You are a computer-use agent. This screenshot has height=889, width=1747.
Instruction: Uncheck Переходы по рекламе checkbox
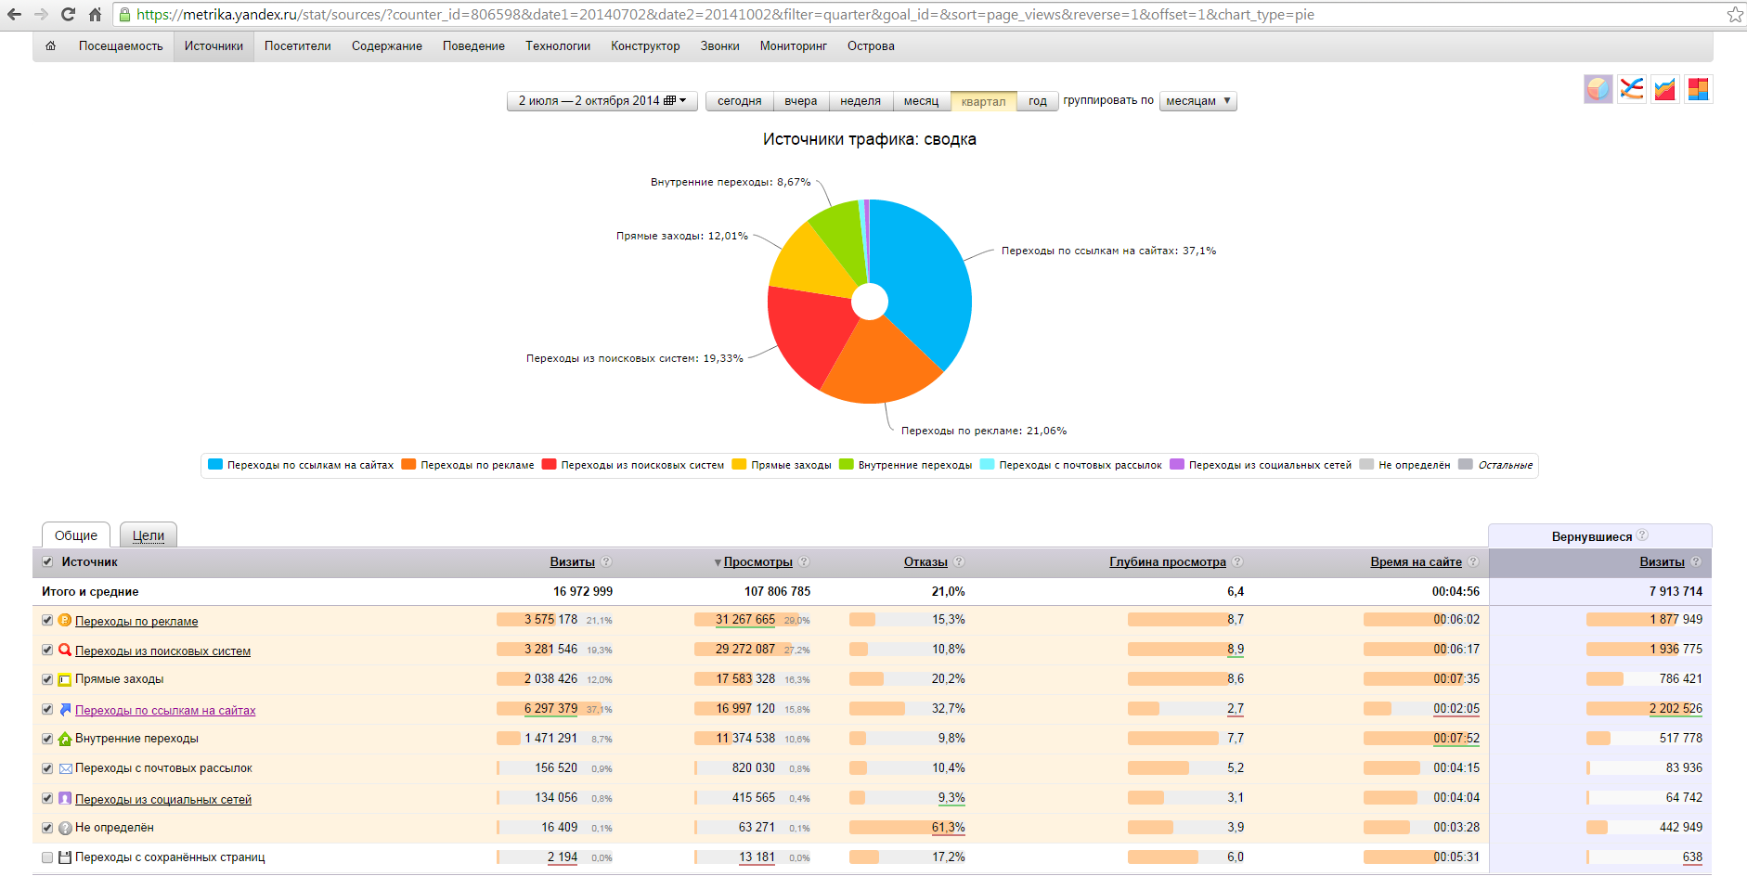pyautogui.click(x=47, y=620)
